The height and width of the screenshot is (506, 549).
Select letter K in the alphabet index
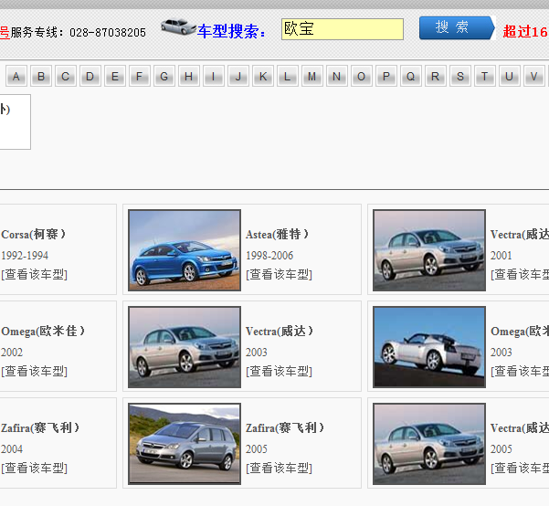tap(263, 76)
